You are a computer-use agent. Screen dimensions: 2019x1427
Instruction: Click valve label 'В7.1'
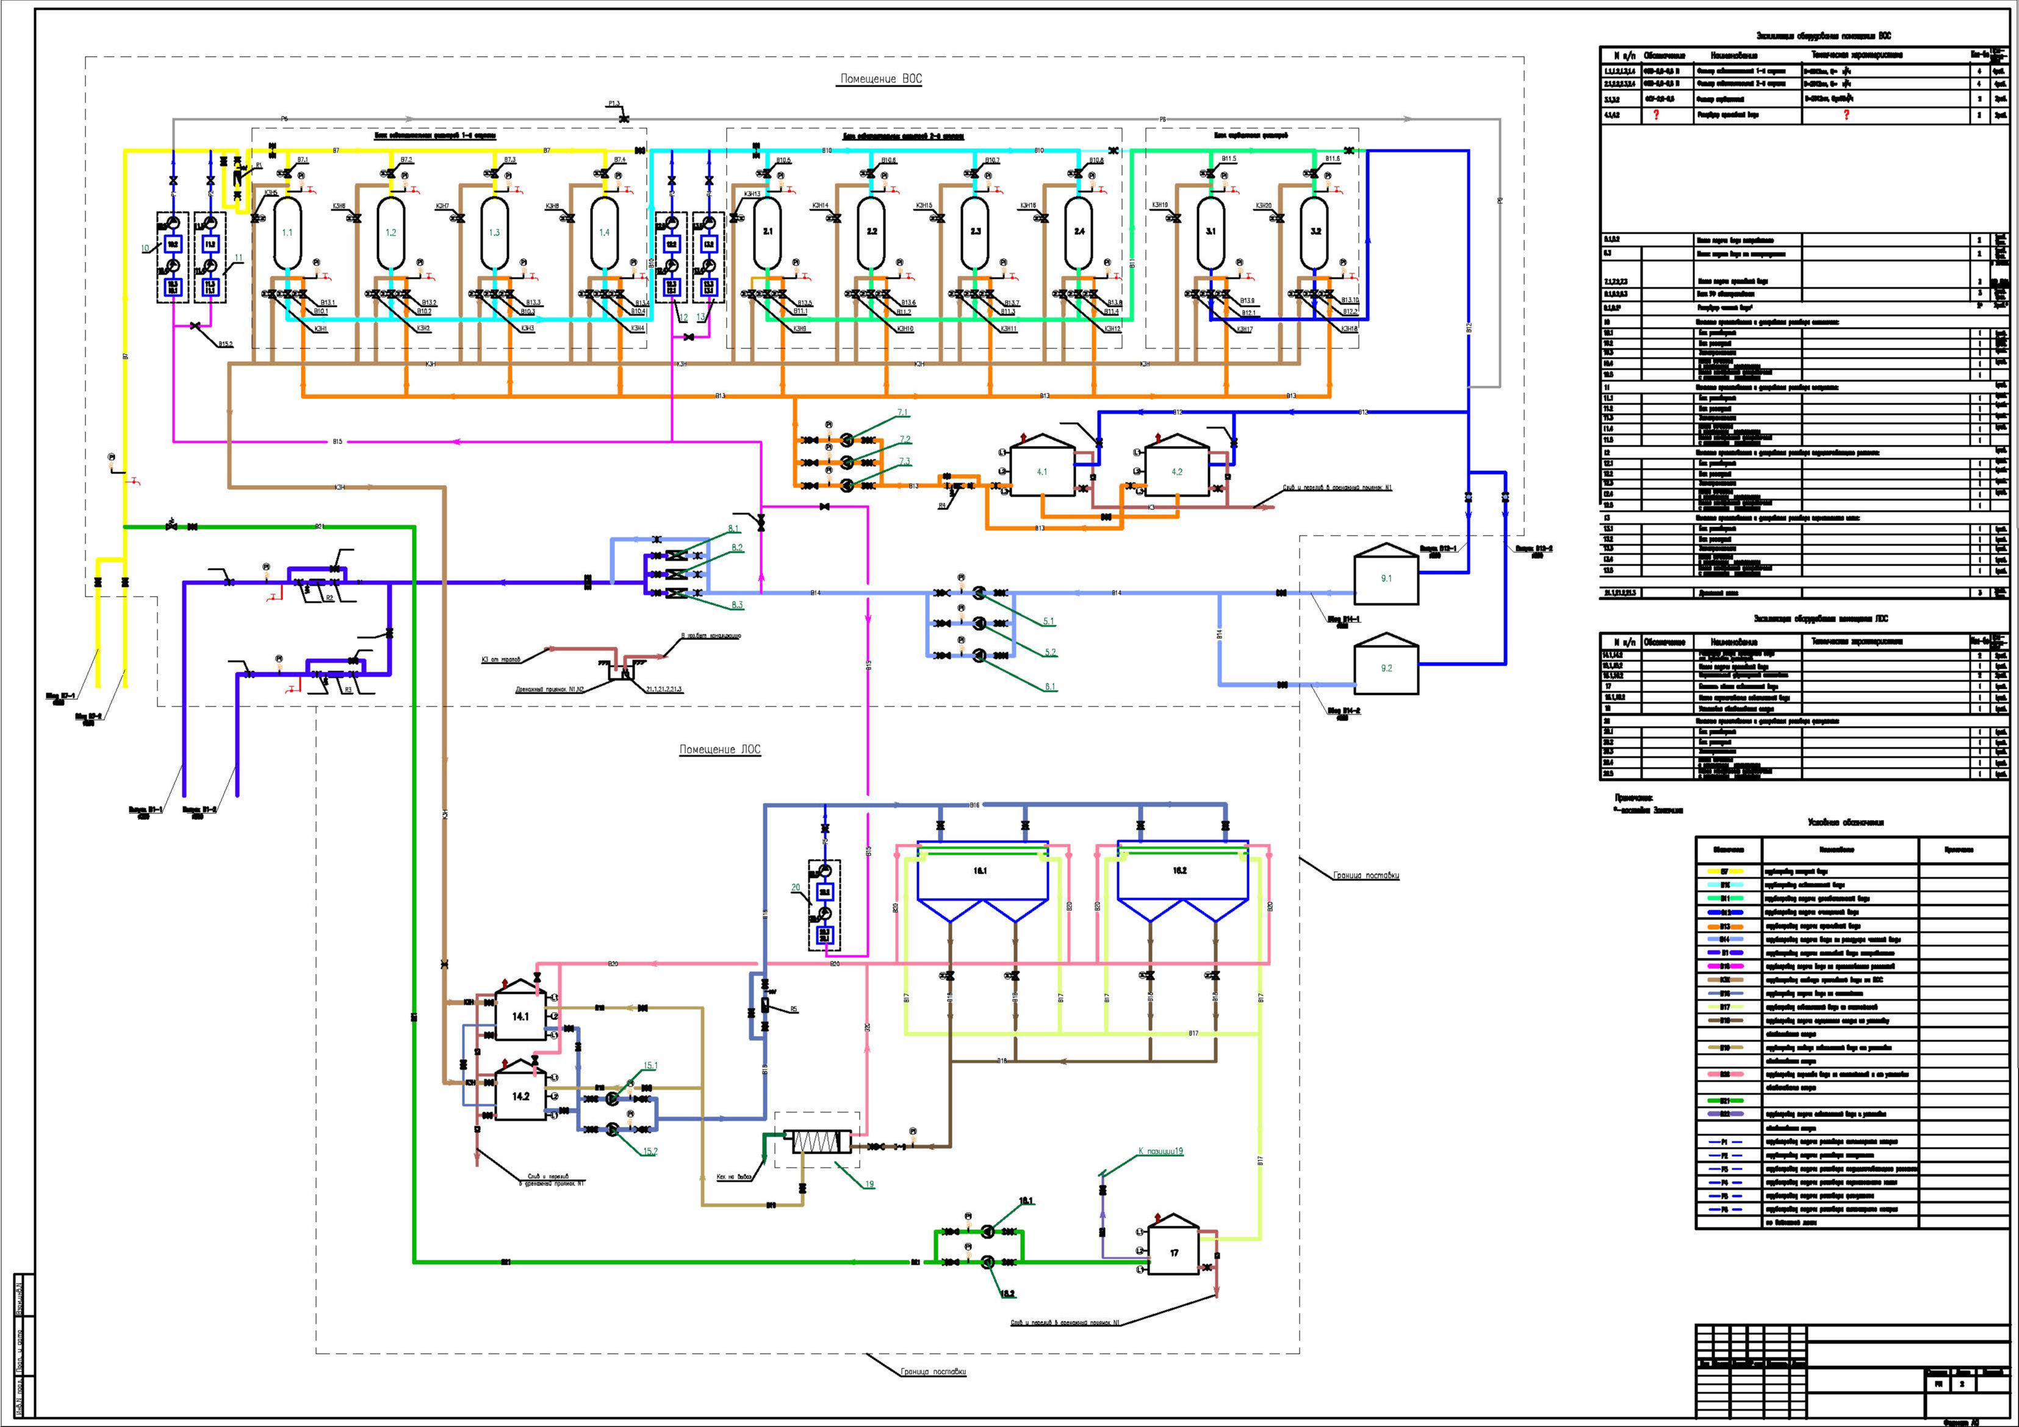tap(303, 160)
